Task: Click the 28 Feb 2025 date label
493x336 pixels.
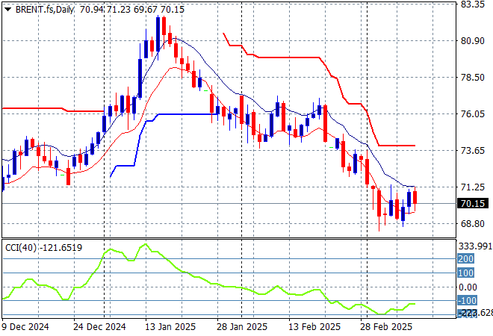Action: pos(386,327)
